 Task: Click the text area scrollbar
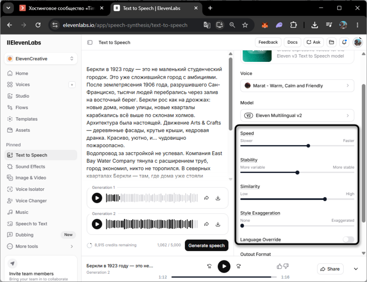point(231,94)
